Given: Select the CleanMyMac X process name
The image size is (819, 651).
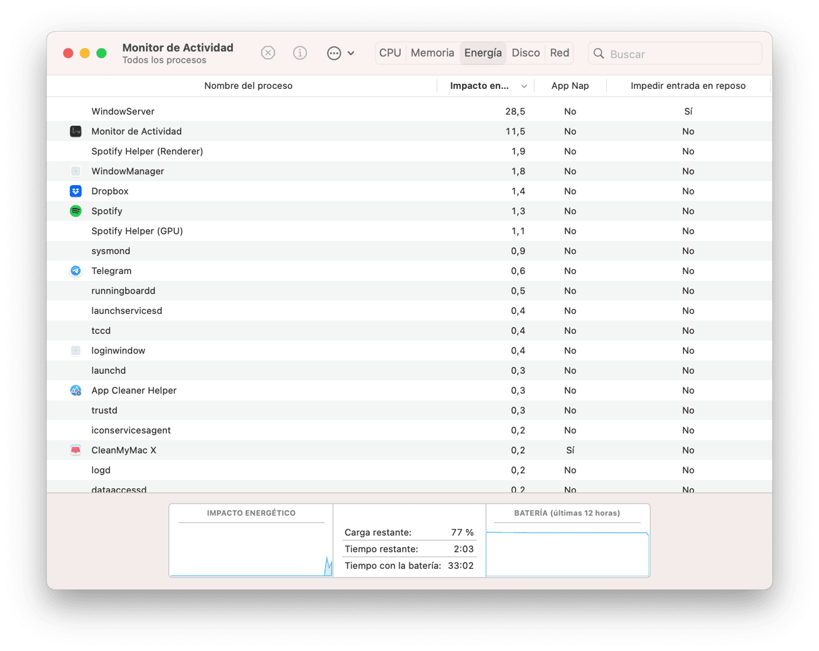Looking at the screenshot, I should tap(124, 450).
